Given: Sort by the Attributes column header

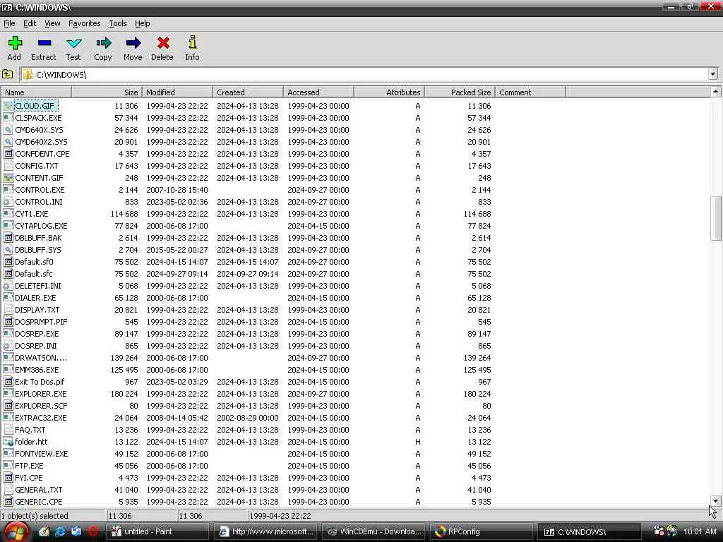Looking at the screenshot, I should (389, 92).
